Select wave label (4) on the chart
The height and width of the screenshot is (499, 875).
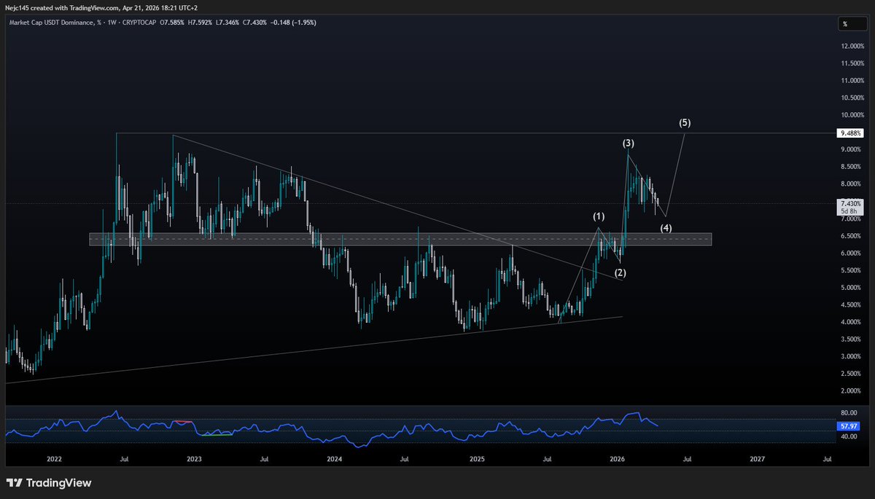[666, 228]
